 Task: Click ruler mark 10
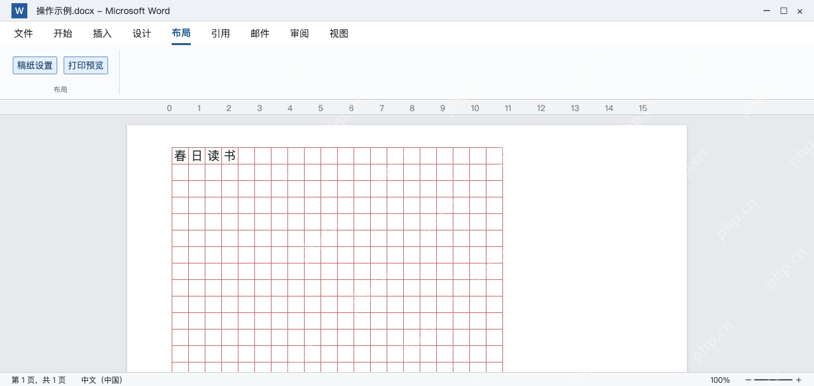pyautogui.click(x=475, y=109)
